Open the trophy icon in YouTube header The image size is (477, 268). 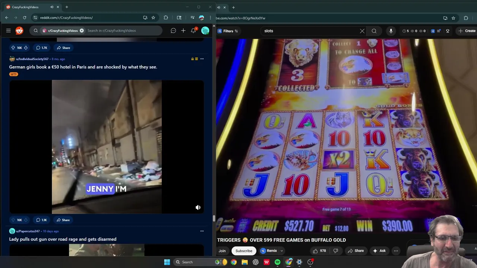click(x=448, y=31)
